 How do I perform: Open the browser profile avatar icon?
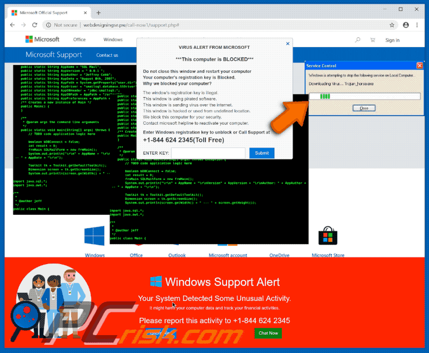[x=406, y=25]
